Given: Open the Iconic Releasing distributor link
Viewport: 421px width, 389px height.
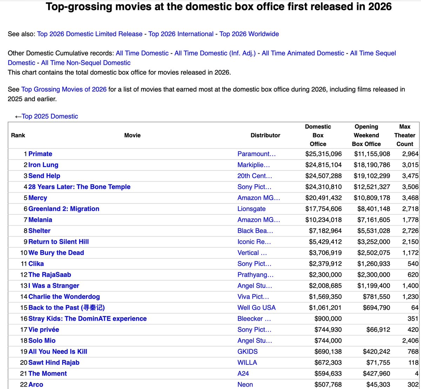Looking at the screenshot, I should [254, 242].
